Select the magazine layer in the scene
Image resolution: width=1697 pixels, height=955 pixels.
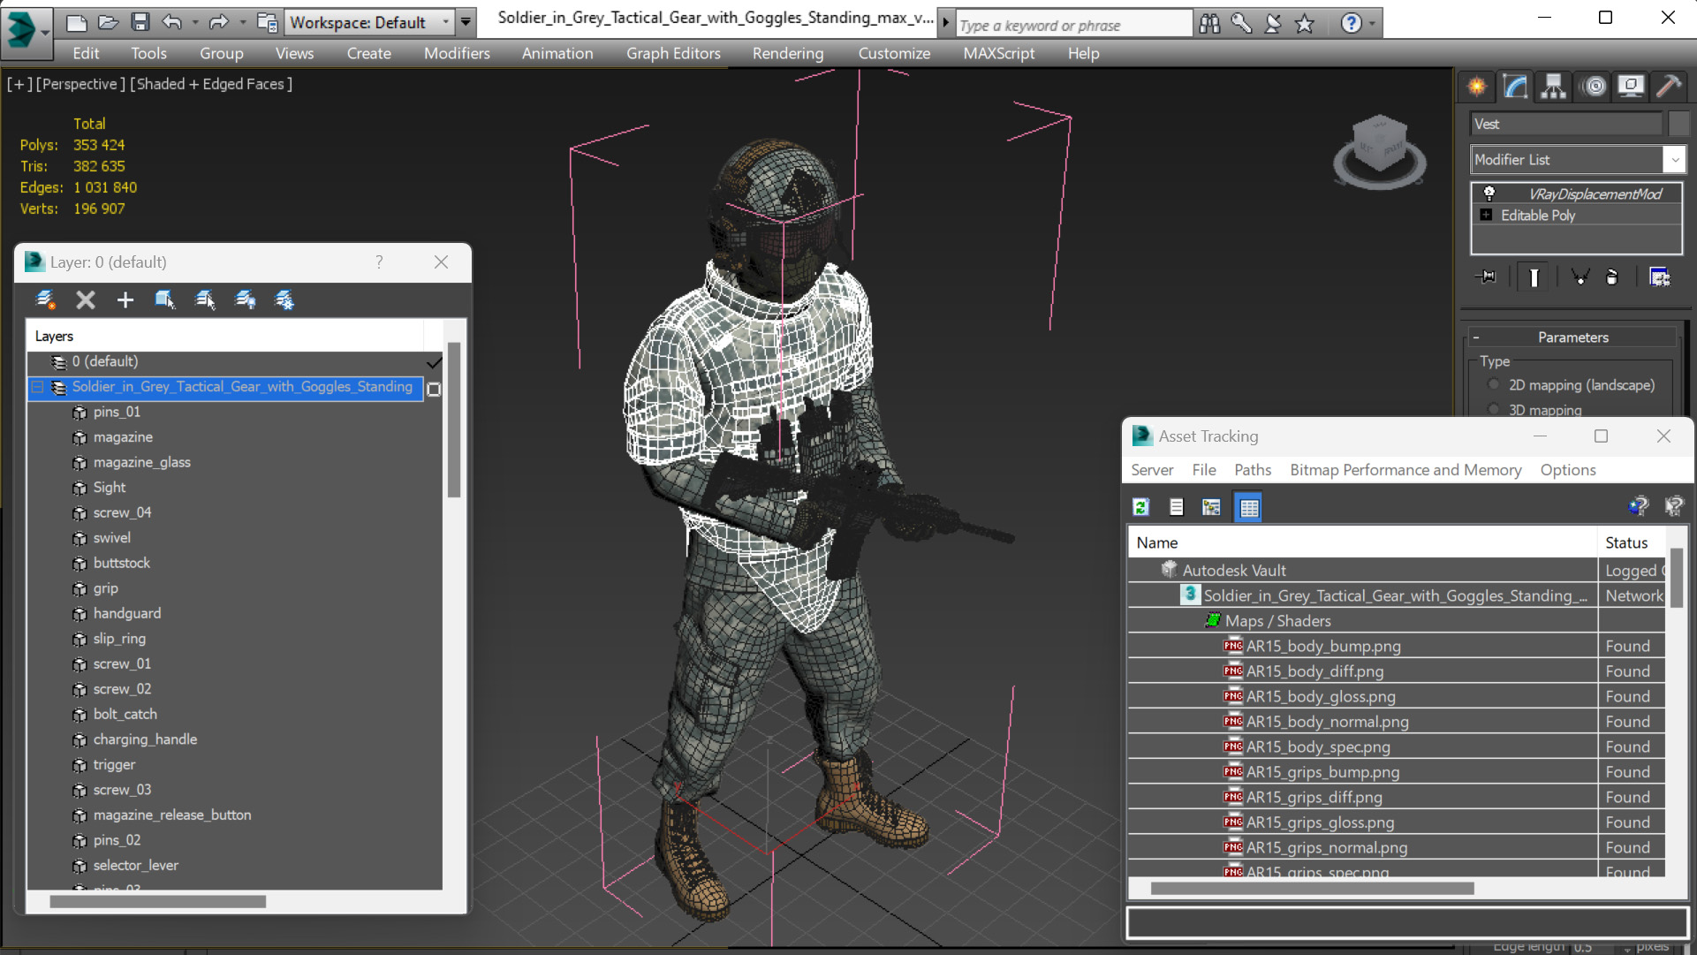121,436
